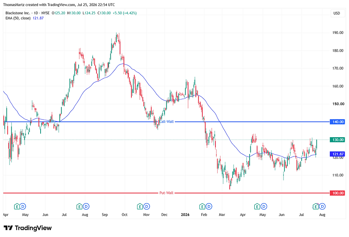Open the USD currency selector
This screenshot has height=237, width=349.
click(337, 13)
